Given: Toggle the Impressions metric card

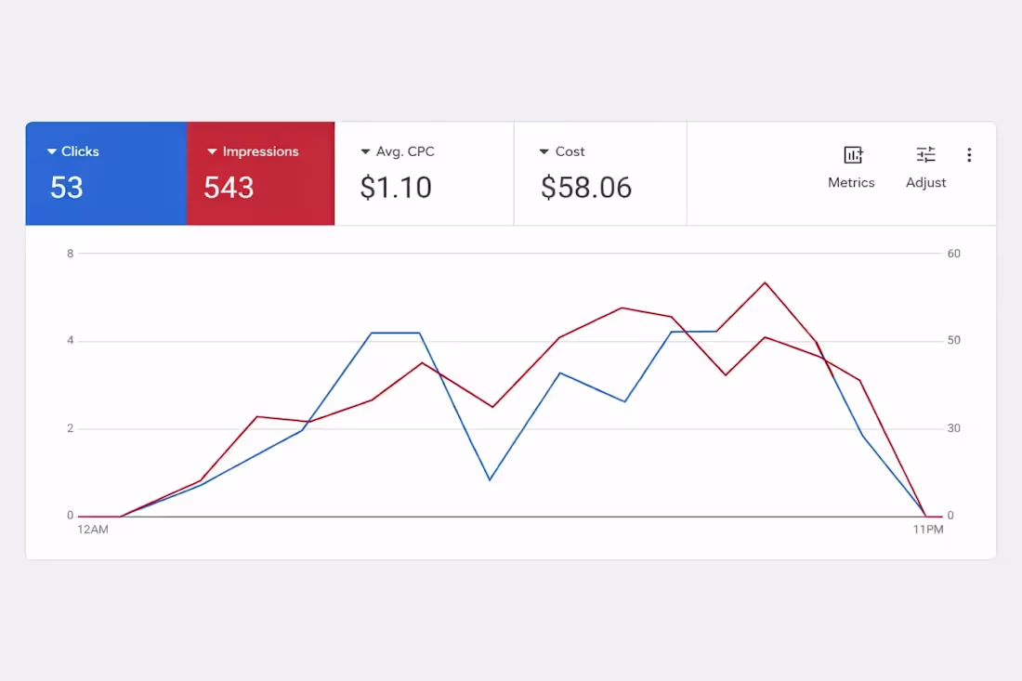Looking at the screenshot, I should click(x=261, y=173).
